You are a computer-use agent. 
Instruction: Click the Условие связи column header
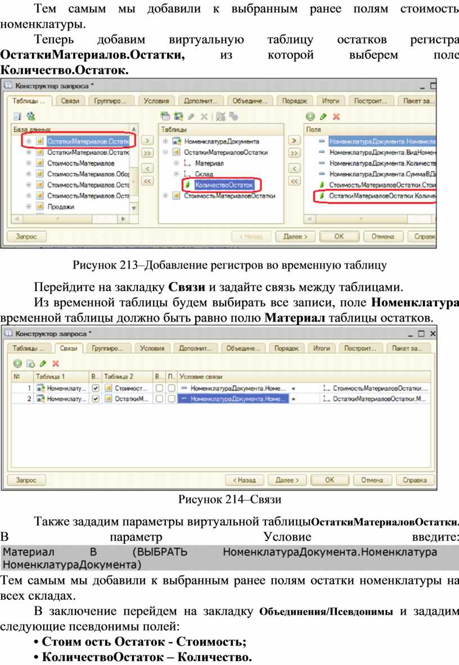click(x=304, y=376)
